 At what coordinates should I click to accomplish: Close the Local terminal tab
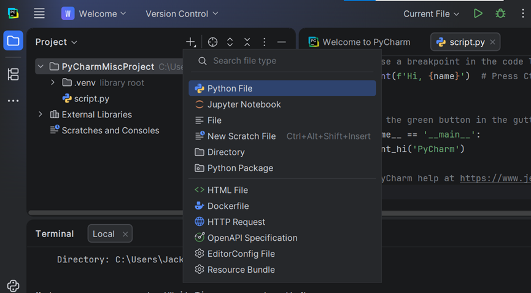point(125,234)
